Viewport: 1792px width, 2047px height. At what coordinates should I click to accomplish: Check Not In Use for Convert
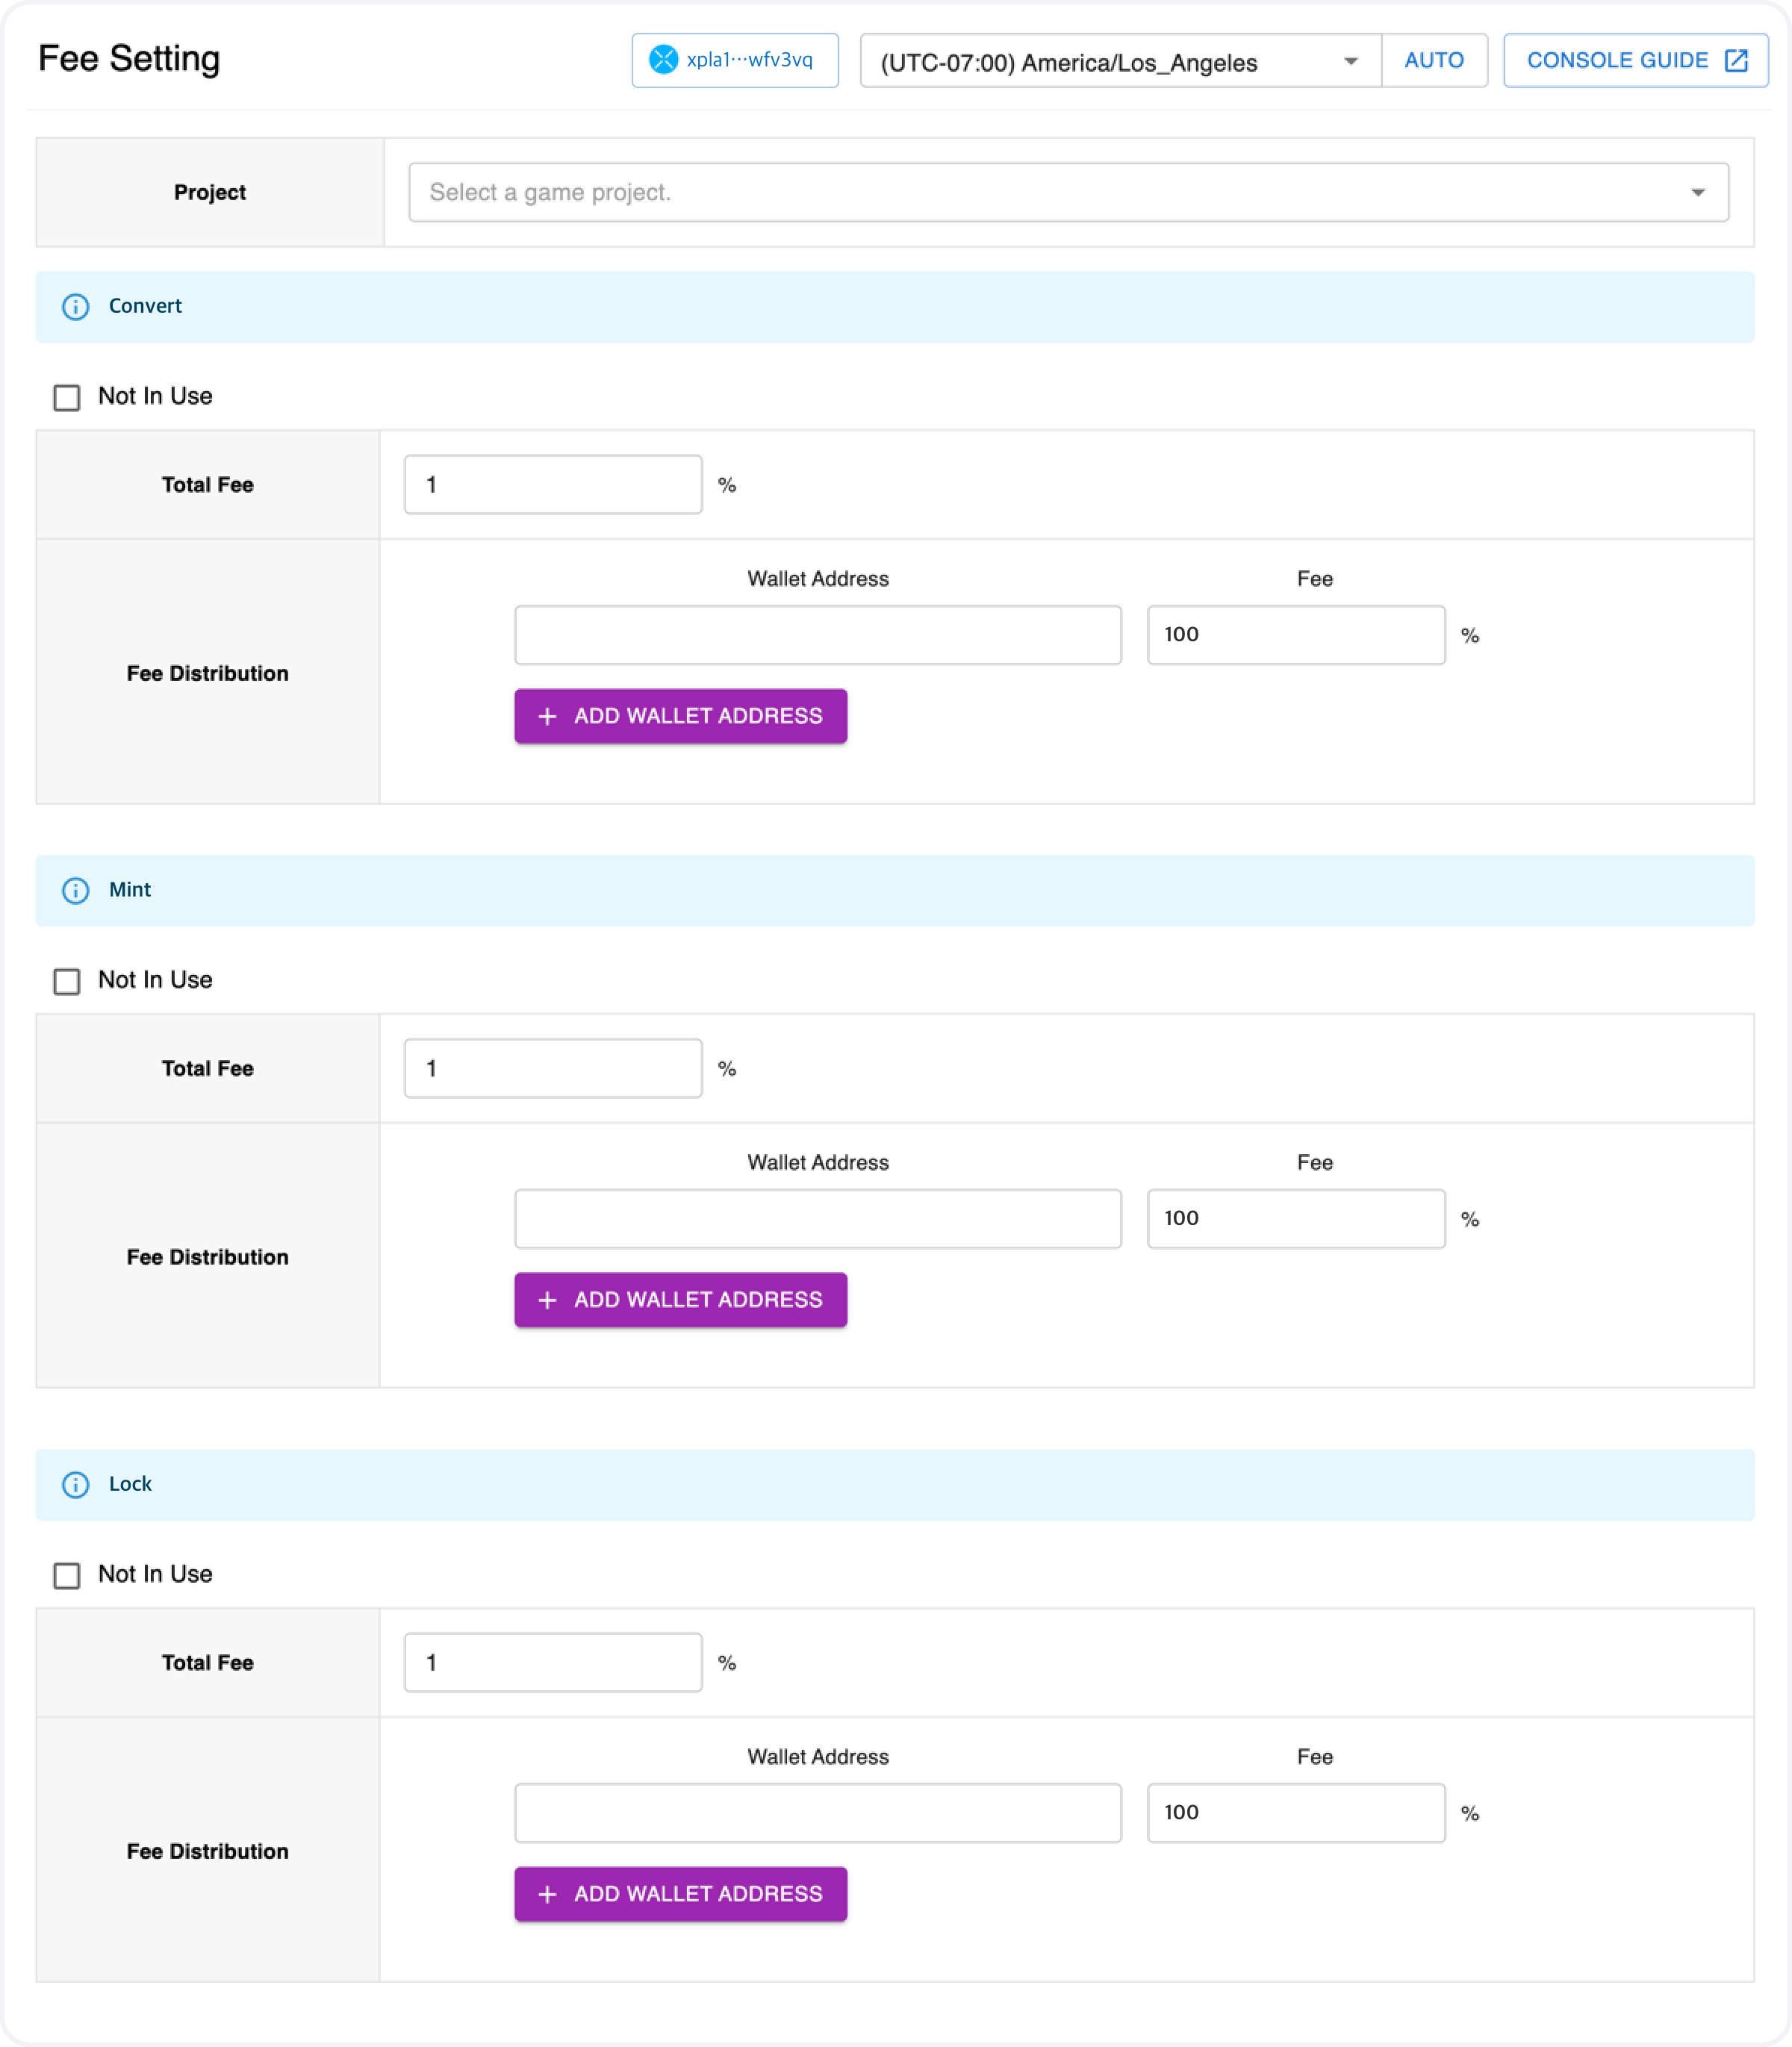coord(67,397)
